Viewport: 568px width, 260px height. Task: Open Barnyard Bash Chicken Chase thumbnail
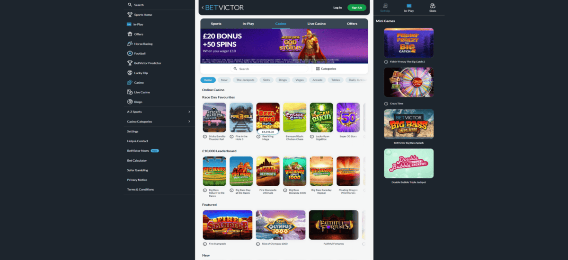point(294,117)
